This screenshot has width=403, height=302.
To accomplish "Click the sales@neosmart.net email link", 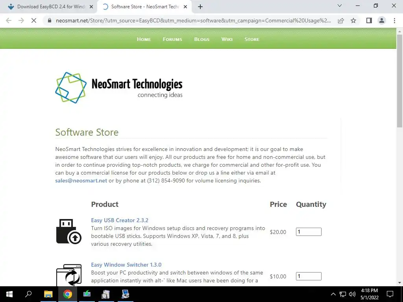I will tap(81, 180).
